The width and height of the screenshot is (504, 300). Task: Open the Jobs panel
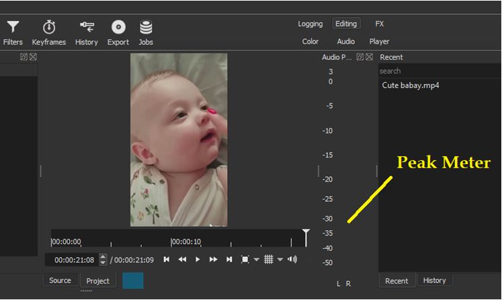[x=146, y=33]
